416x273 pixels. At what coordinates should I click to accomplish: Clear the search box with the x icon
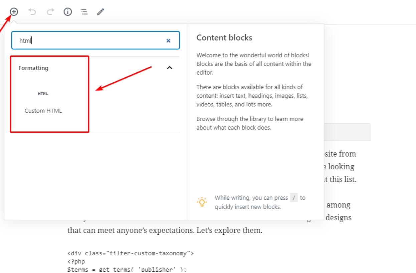[x=169, y=40]
